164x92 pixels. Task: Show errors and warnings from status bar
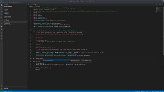coord(11,91)
